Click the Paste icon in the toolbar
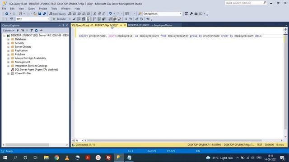This screenshot has width=289, height=162. 104,14
